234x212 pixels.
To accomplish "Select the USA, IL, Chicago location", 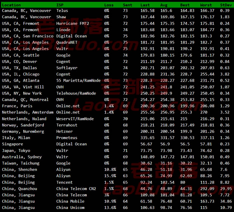I will (20, 74).
